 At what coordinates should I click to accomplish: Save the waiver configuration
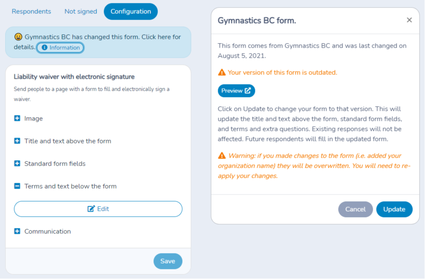point(168,261)
